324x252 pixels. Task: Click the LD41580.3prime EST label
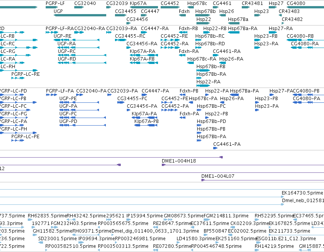(196, 239)
